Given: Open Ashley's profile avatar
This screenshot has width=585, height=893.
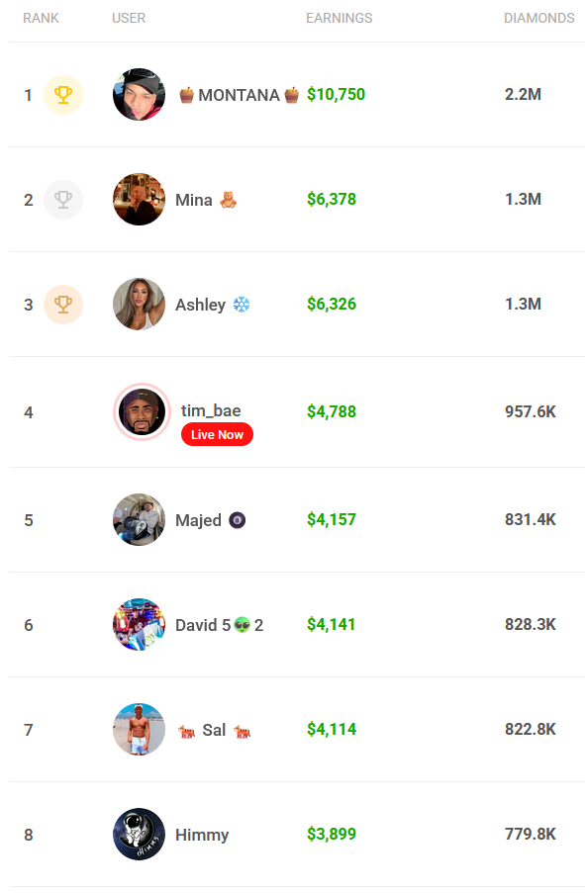Looking at the screenshot, I should pyautogui.click(x=140, y=305).
